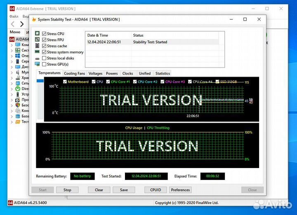The image size is (297, 215).
Task: Switch to the Cooling Fans tab
Action: click(x=74, y=74)
